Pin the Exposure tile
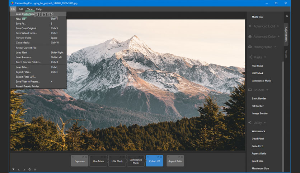 coord(83,157)
